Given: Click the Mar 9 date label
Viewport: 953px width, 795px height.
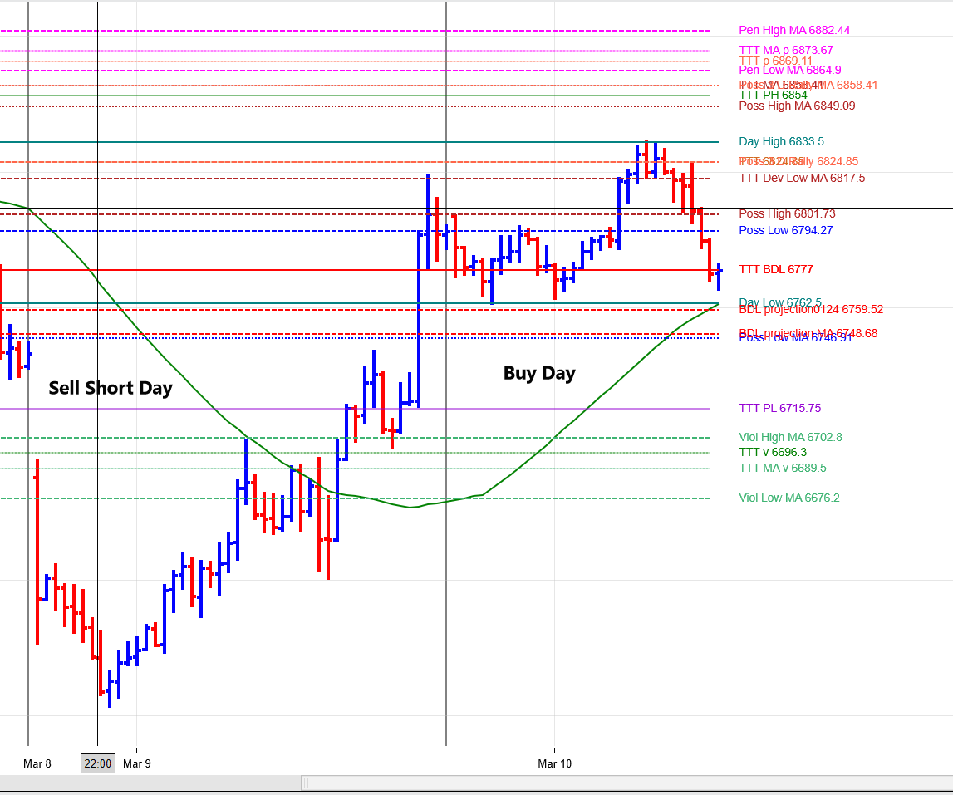Looking at the screenshot, I should click(x=137, y=763).
